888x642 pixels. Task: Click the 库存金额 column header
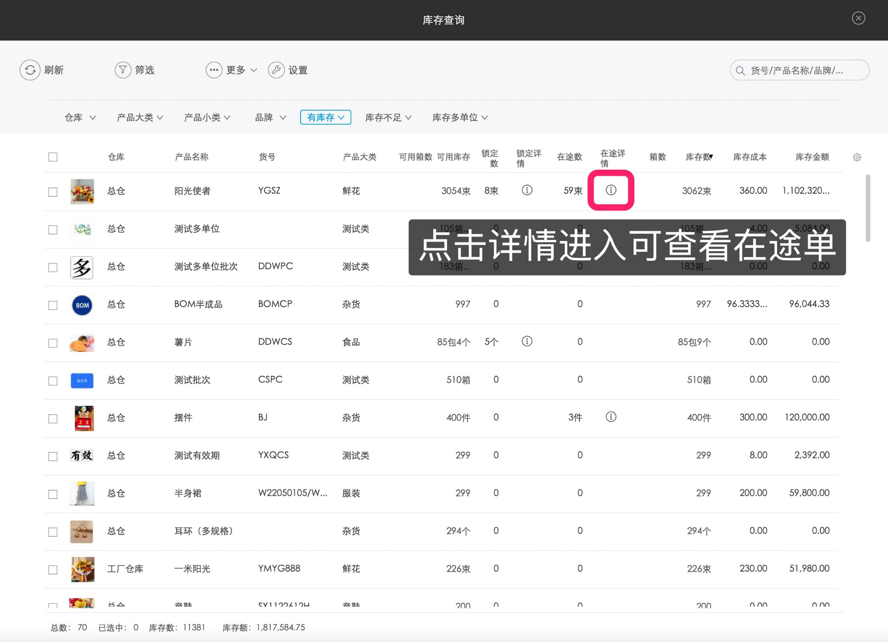pos(812,157)
